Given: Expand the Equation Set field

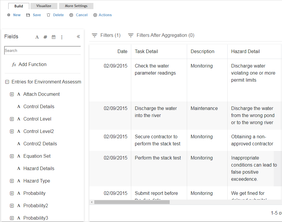Looking at the screenshot, I should click(12, 156).
